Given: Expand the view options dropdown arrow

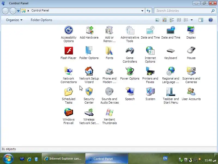Looking at the screenshot, I should (x=192, y=20).
